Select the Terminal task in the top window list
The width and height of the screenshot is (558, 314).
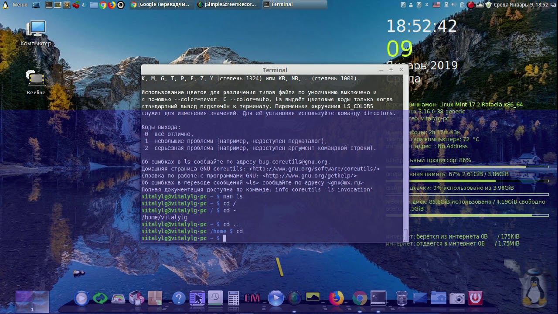coord(294,5)
